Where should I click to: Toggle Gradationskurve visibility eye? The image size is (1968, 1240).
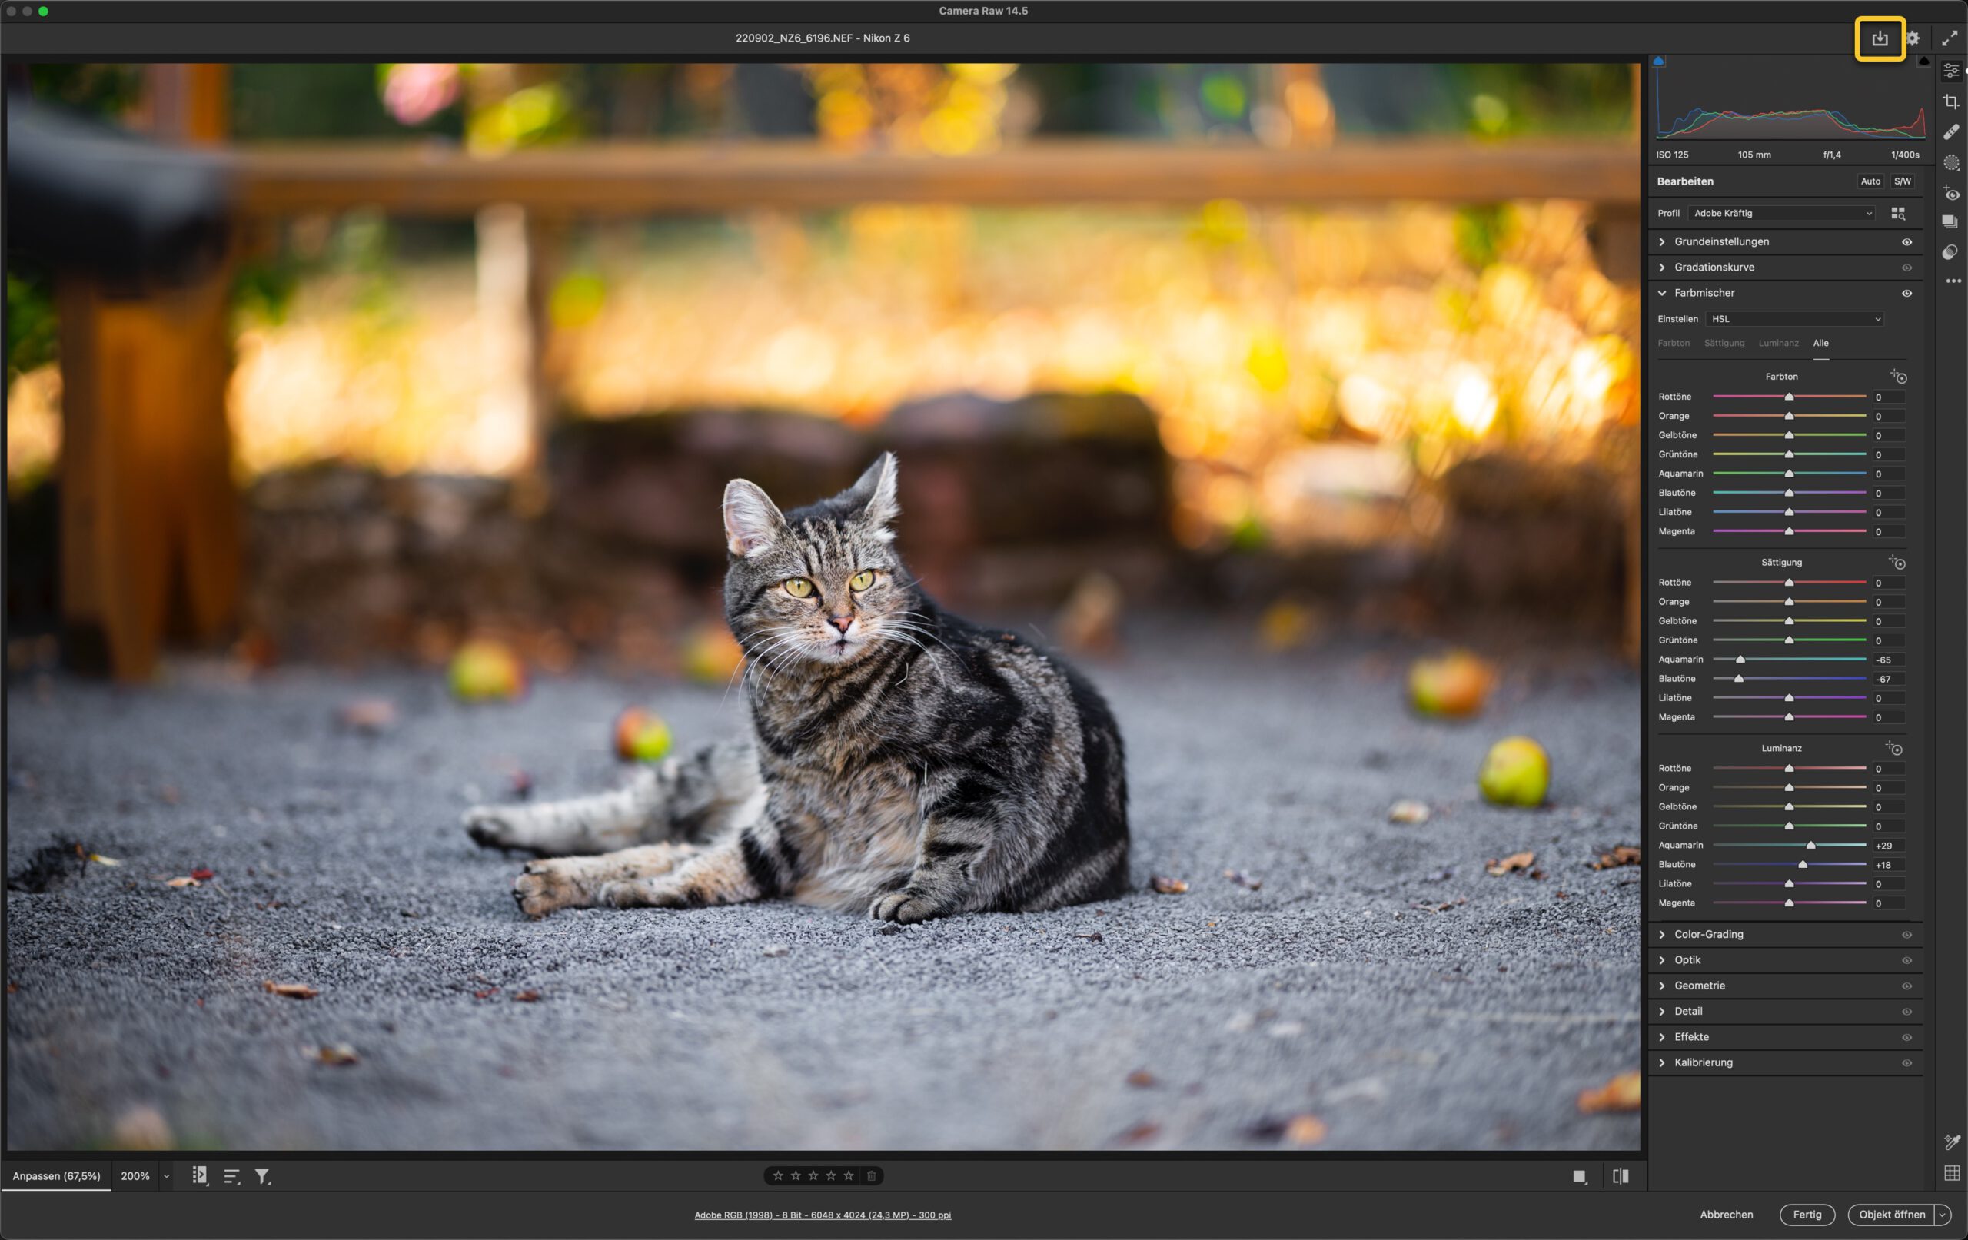pyautogui.click(x=1906, y=268)
